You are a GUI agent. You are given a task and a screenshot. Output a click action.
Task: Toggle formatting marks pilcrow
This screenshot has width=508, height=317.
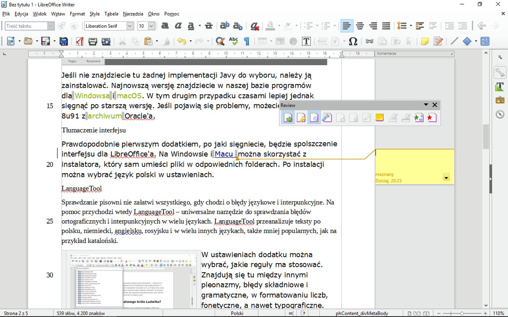tap(247, 41)
